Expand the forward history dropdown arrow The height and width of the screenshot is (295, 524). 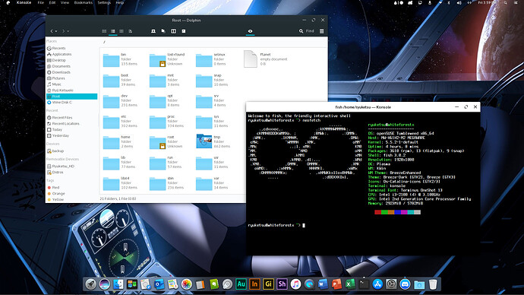(x=68, y=31)
